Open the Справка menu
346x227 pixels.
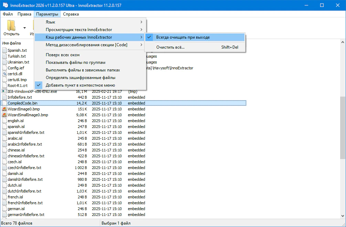71,14
